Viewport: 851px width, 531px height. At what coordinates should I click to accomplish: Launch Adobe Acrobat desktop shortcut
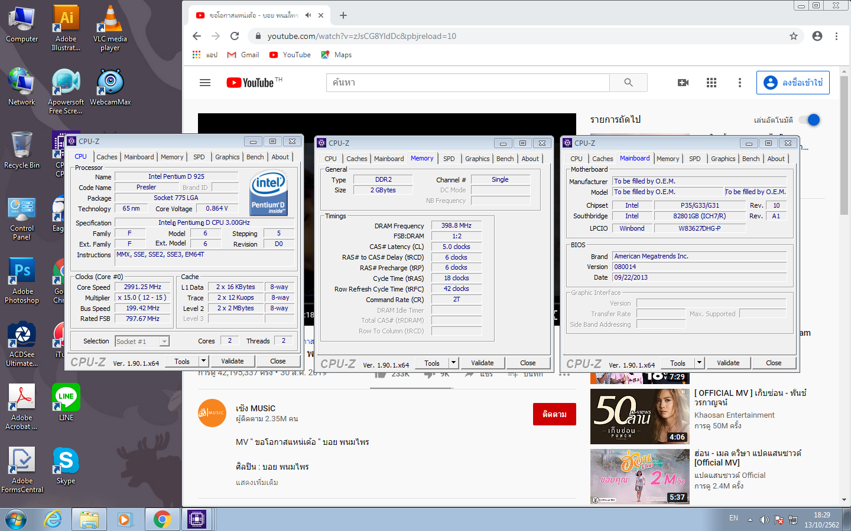pyautogui.click(x=22, y=408)
